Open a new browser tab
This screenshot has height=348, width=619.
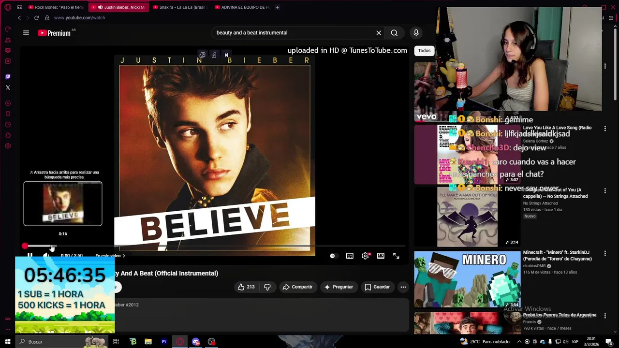pos(277,7)
